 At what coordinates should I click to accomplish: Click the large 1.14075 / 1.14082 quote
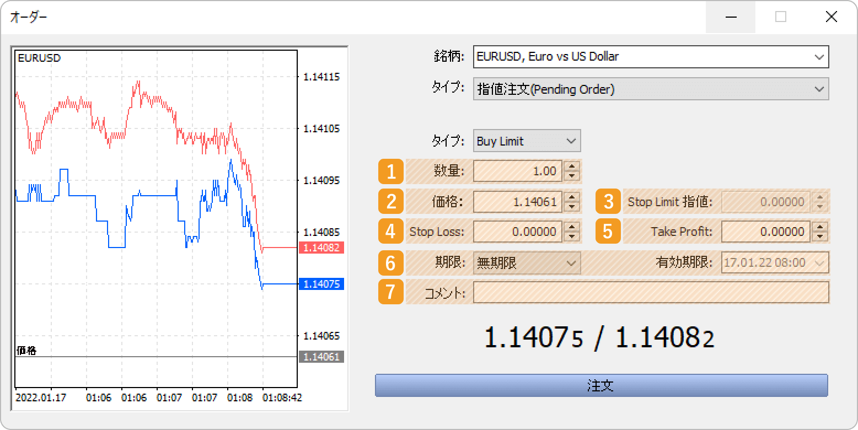coord(599,337)
